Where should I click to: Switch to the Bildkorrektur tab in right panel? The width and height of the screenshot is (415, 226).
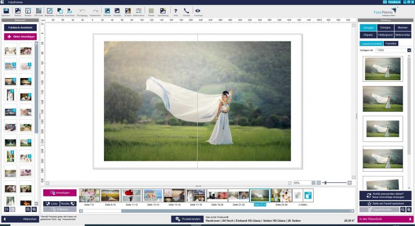[403, 35]
